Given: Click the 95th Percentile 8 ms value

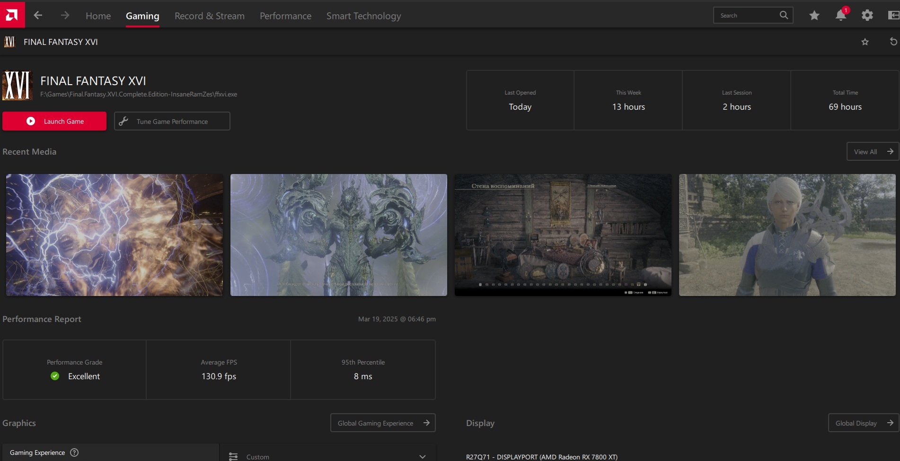Looking at the screenshot, I should (363, 376).
